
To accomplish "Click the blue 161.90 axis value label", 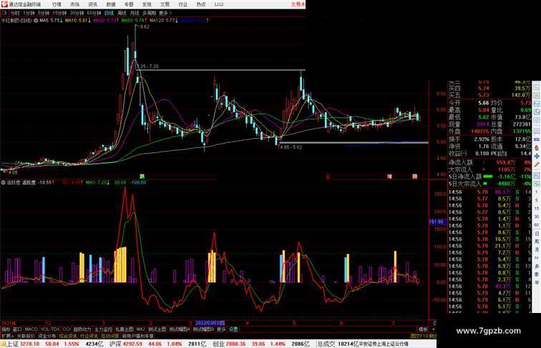I will 437,222.
